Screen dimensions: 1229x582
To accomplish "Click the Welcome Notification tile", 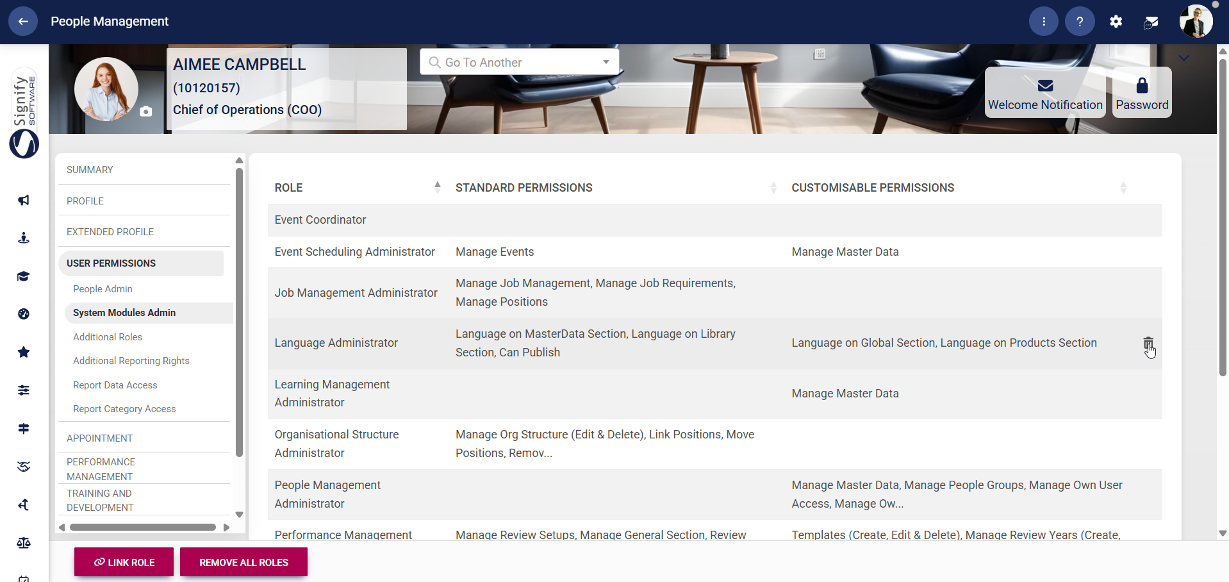I will (x=1045, y=93).
